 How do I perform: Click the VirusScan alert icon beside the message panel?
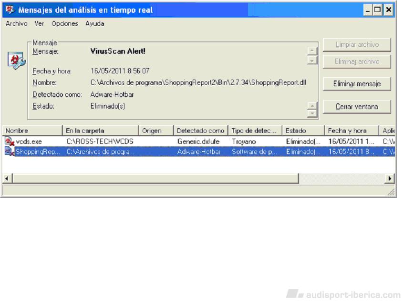[16, 60]
